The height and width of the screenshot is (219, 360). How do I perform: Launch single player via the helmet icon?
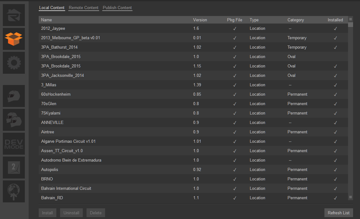[14, 96]
